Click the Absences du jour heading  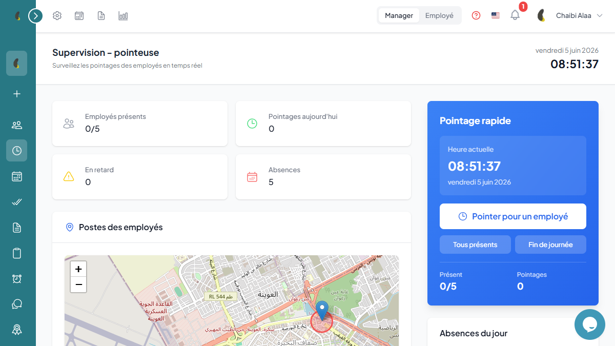click(474, 333)
